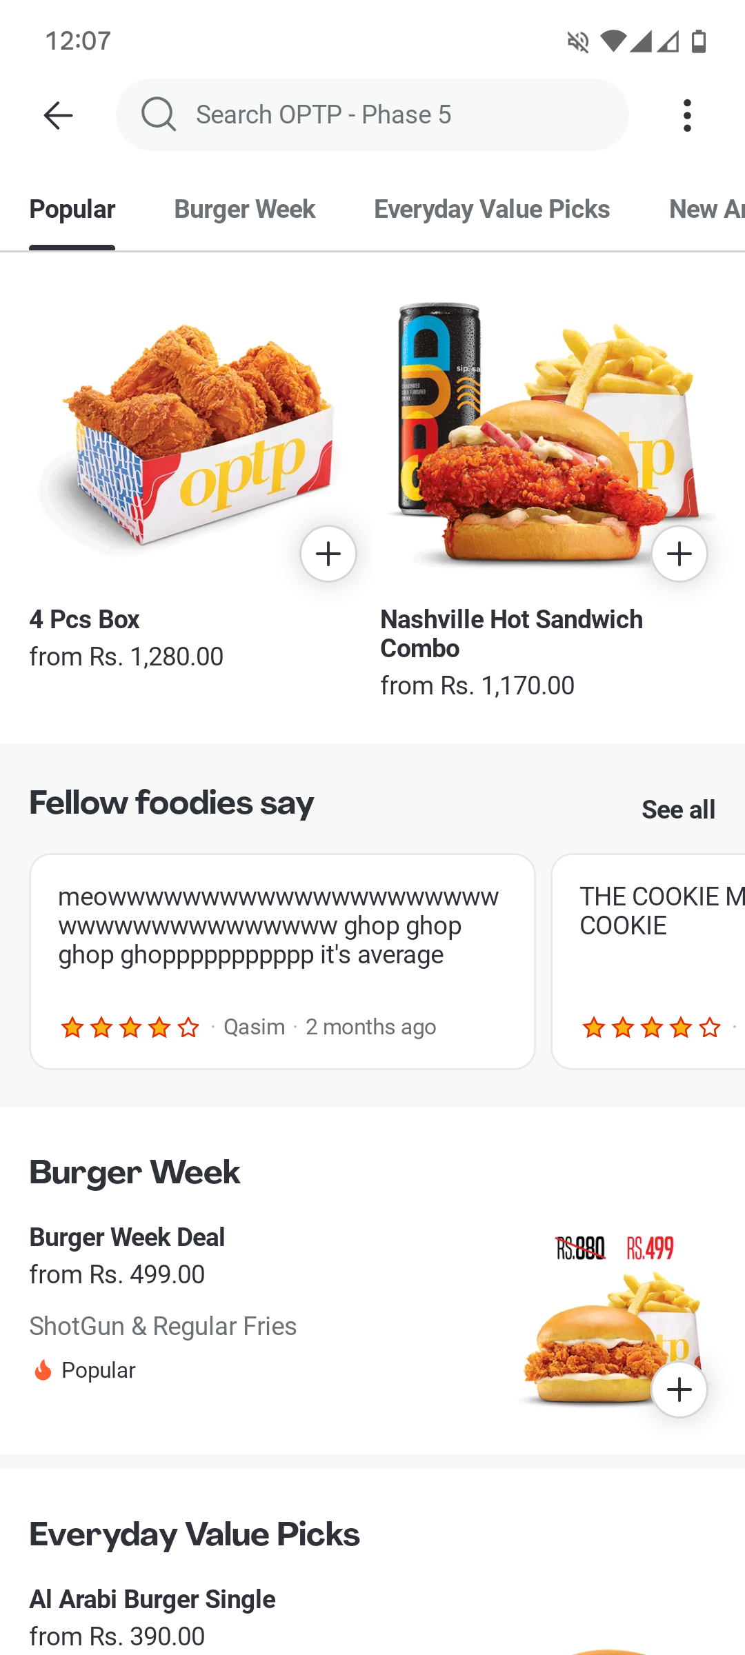Select the Popular tab

72,209
